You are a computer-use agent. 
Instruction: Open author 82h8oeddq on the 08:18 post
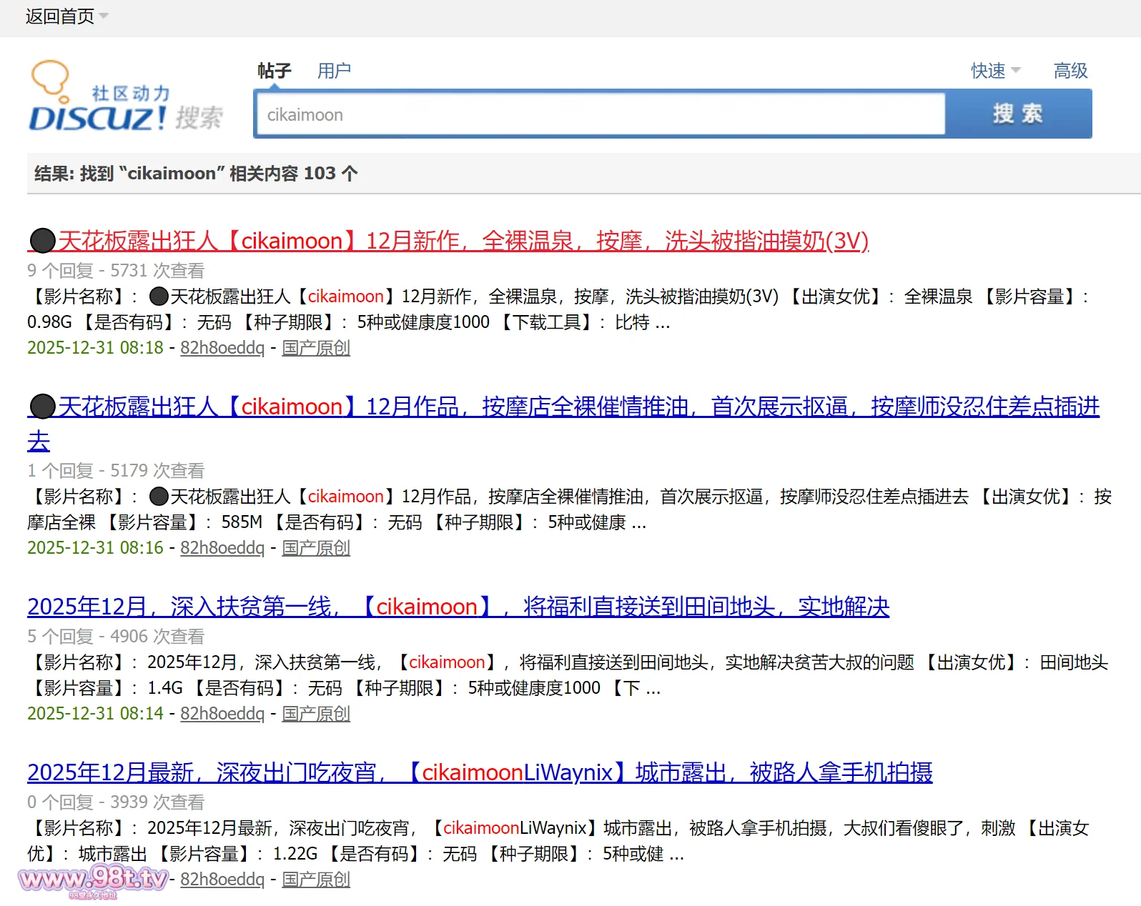pos(222,348)
